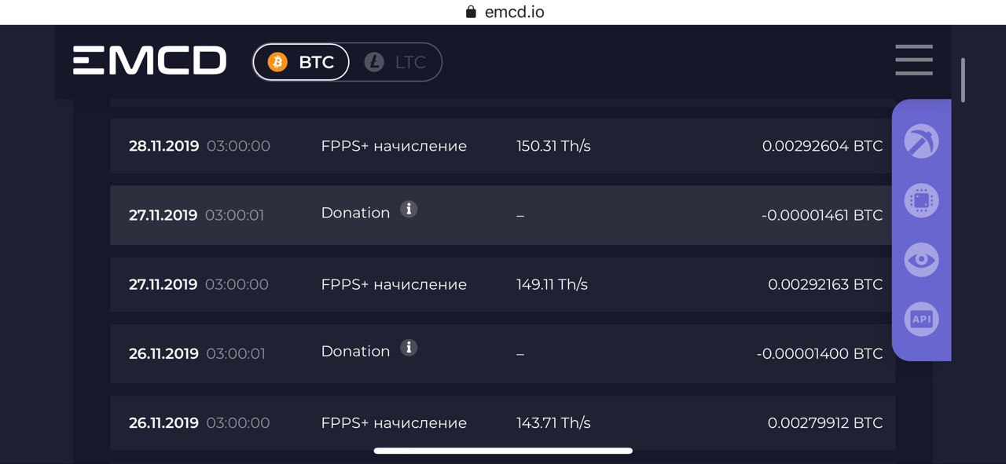Open the API sidebar icon
Screen dimensions: 1006x464
(921, 319)
